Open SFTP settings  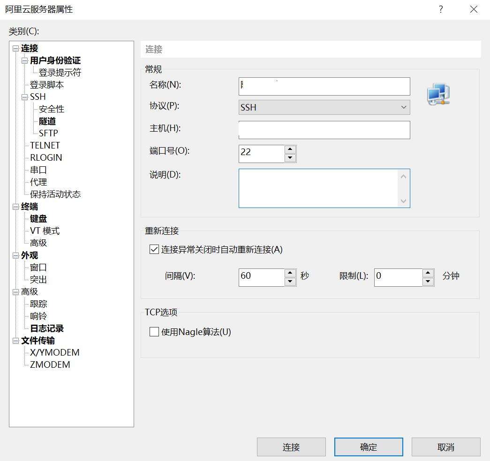pyautogui.click(x=48, y=134)
